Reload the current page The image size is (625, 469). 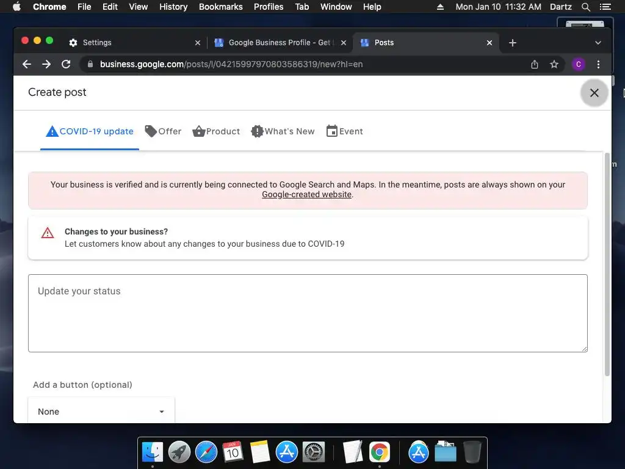point(66,64)
